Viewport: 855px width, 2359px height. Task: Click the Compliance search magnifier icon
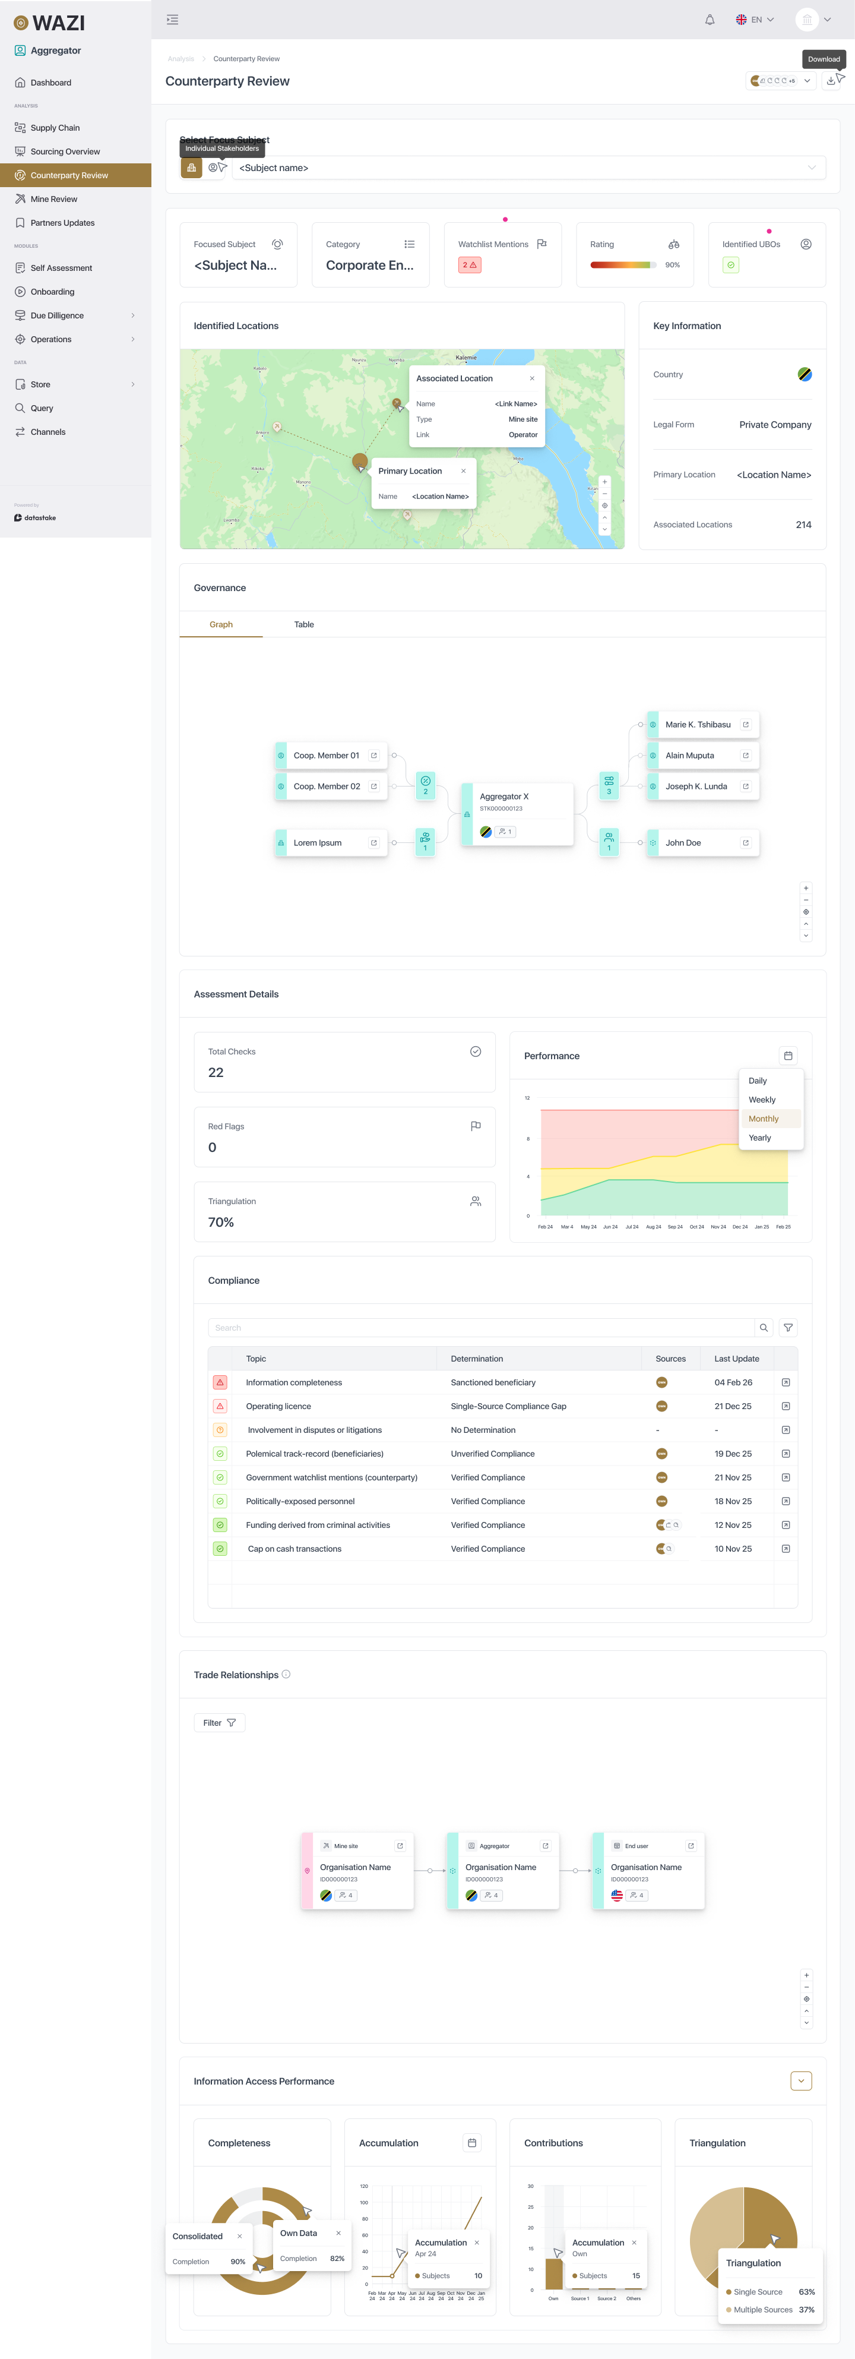tap(764, 1328)
